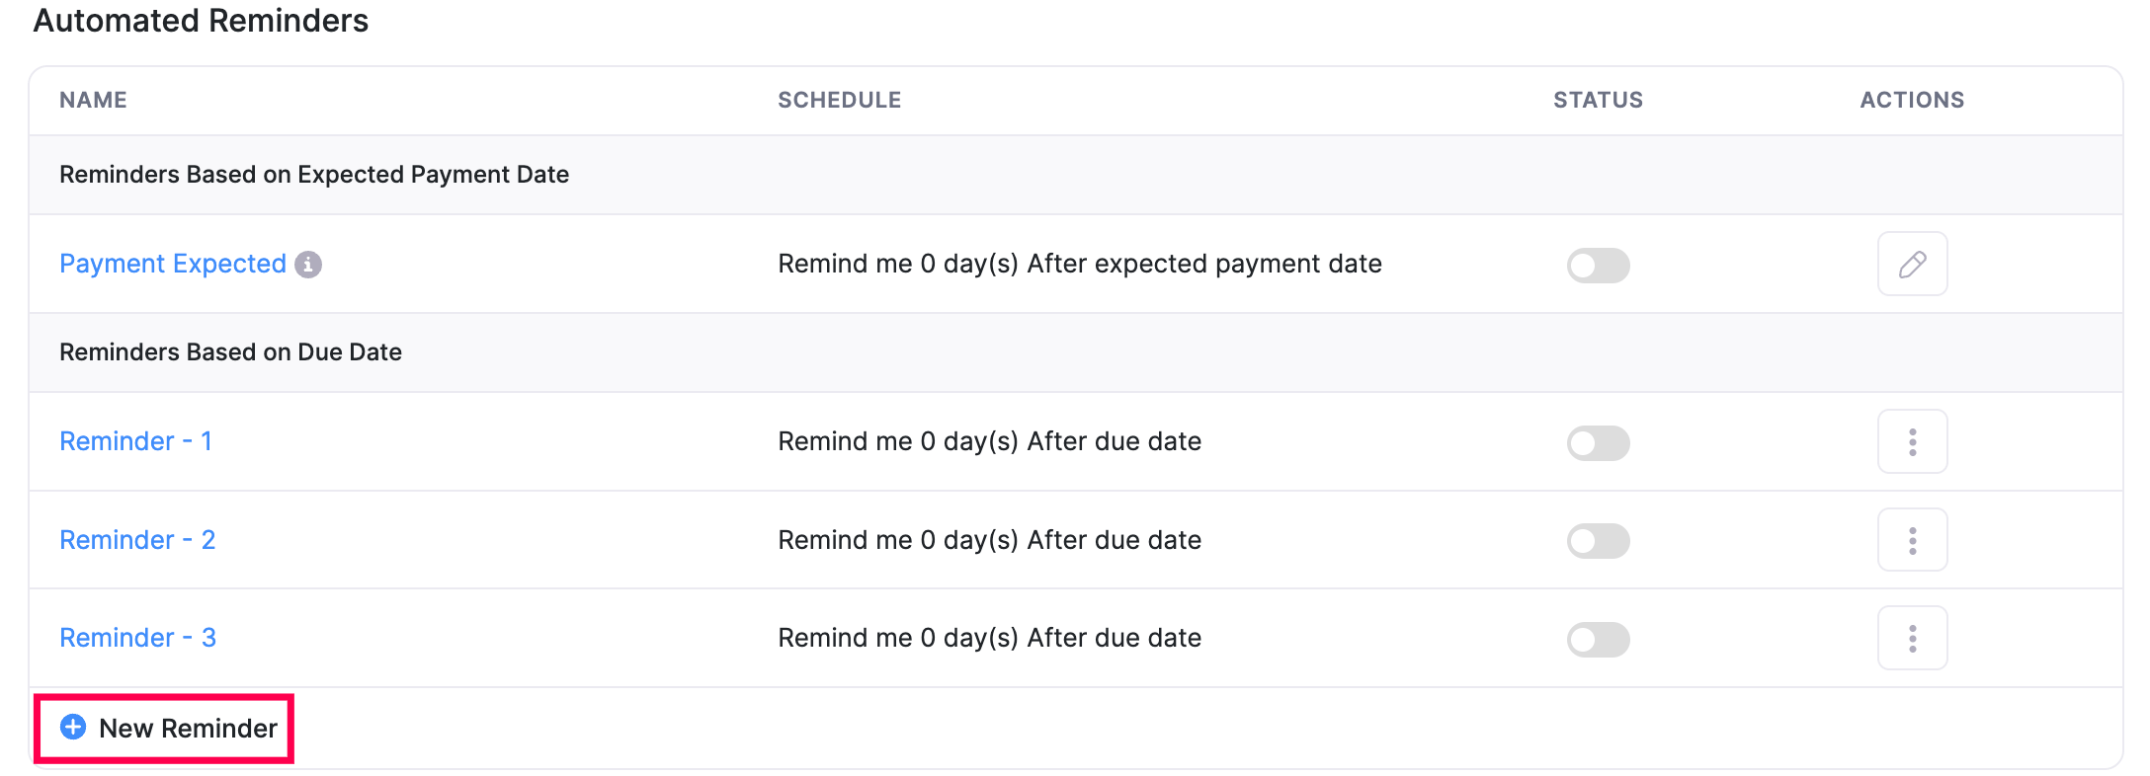
Task: Select the NAME column header
Action: (x=93, y=100)
